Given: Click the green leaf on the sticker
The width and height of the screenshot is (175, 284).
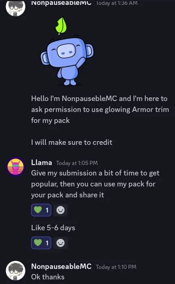Looking at the screenshot, I should coord(61,26).
